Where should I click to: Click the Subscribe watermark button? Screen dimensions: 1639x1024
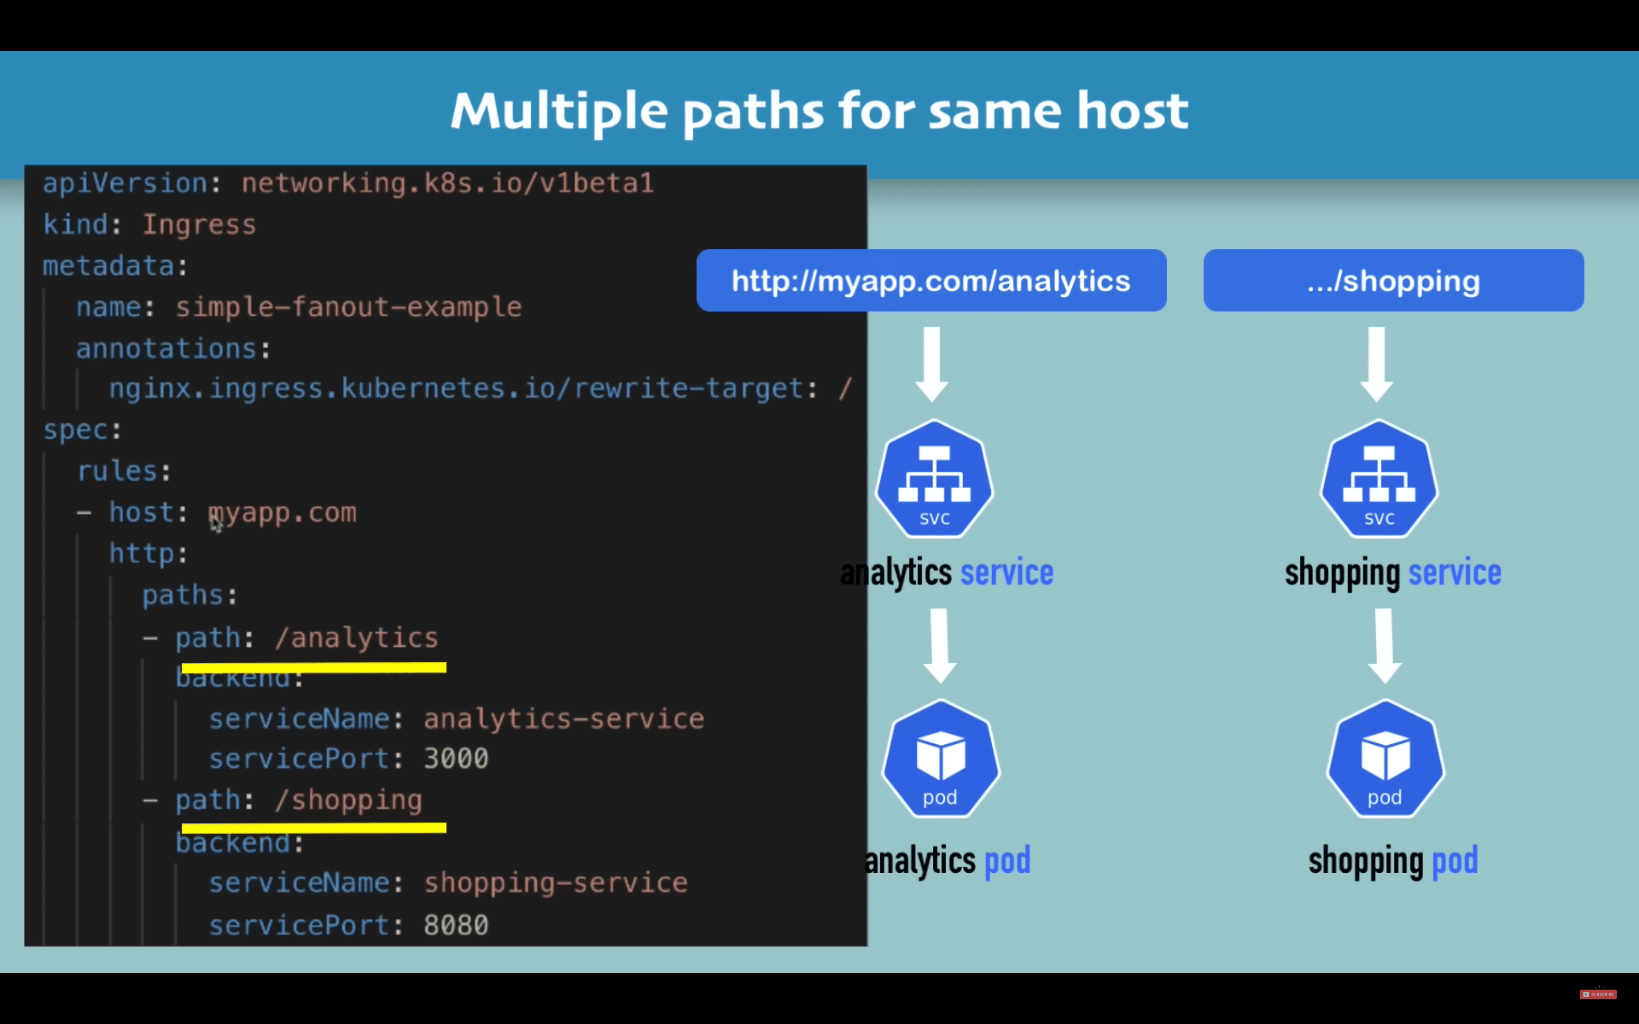[x=1598, y=994]
